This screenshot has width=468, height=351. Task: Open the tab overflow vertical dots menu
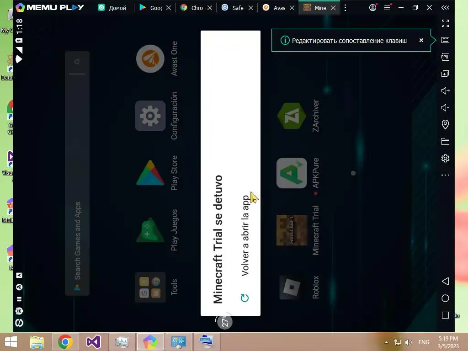(346, 8)
